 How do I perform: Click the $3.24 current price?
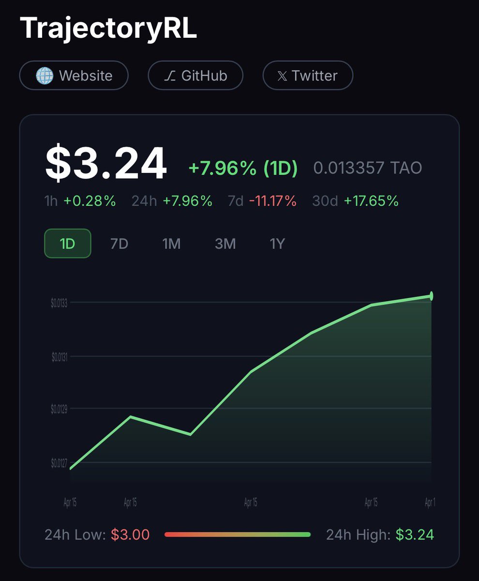point(106,165)
